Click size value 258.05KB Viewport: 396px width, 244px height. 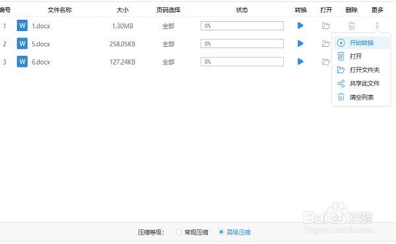click(x=123, y=44)
